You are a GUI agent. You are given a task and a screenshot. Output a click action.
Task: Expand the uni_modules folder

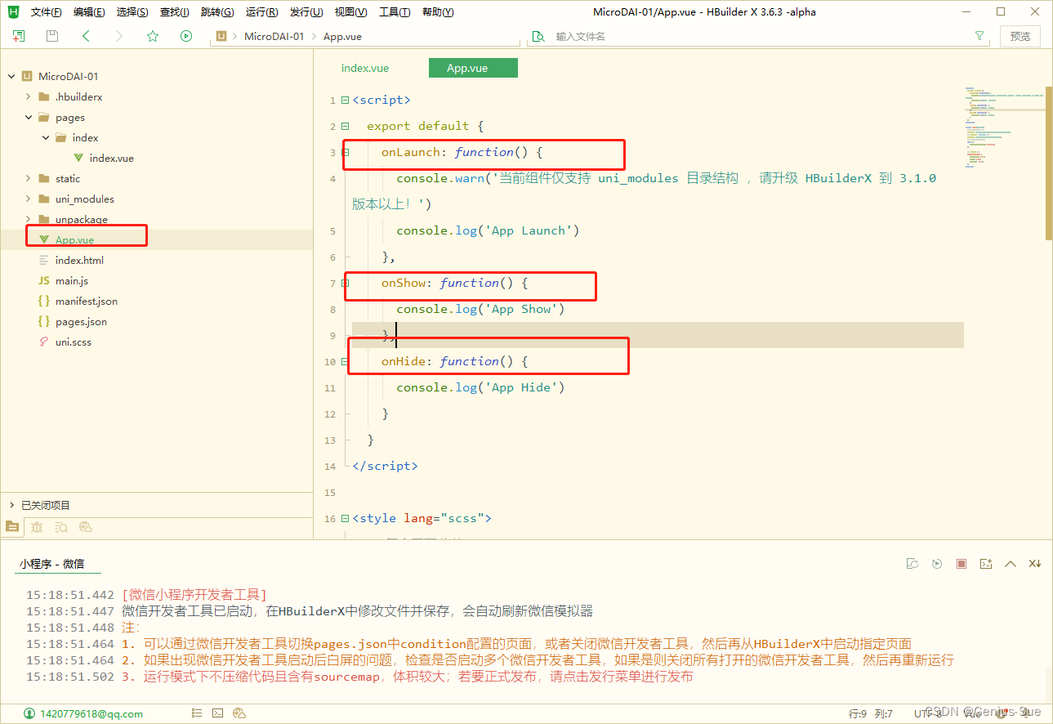(28, 199)
